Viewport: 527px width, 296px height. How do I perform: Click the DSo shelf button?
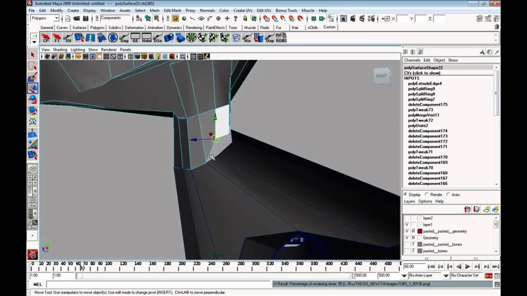[x=157, y=38]
